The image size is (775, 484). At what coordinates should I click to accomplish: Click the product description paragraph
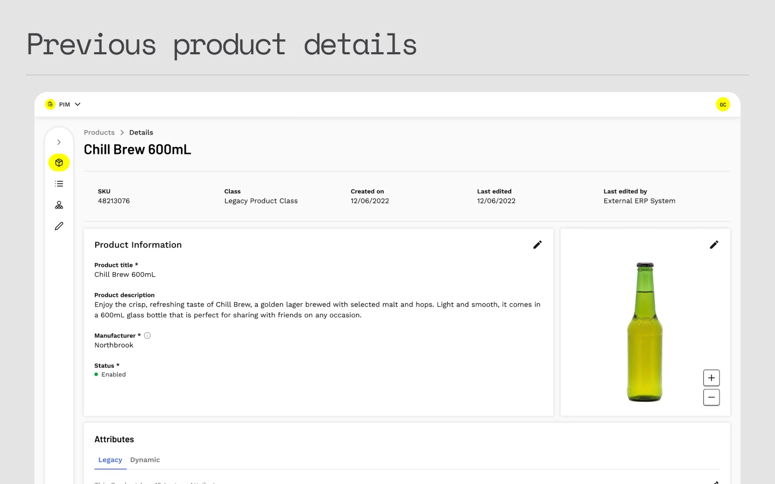coord(318,310)
